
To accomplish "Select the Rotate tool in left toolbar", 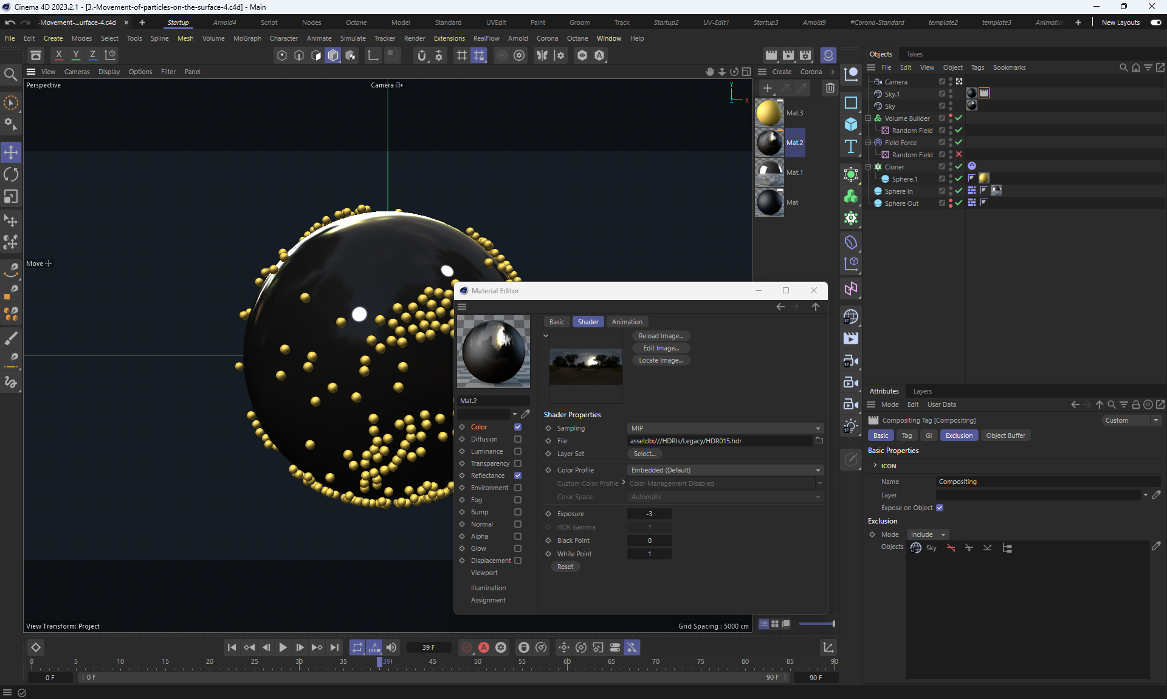I will coord(11,175).
